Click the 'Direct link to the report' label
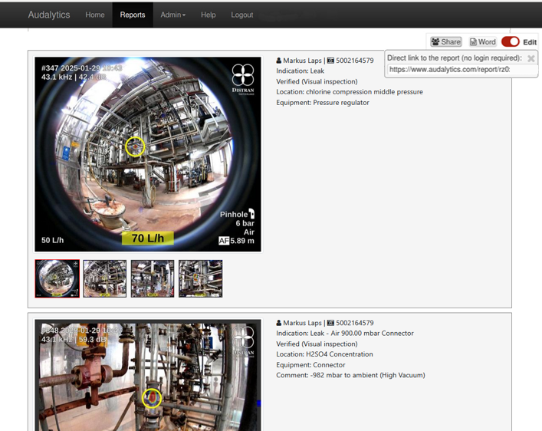 pos(455,58)
